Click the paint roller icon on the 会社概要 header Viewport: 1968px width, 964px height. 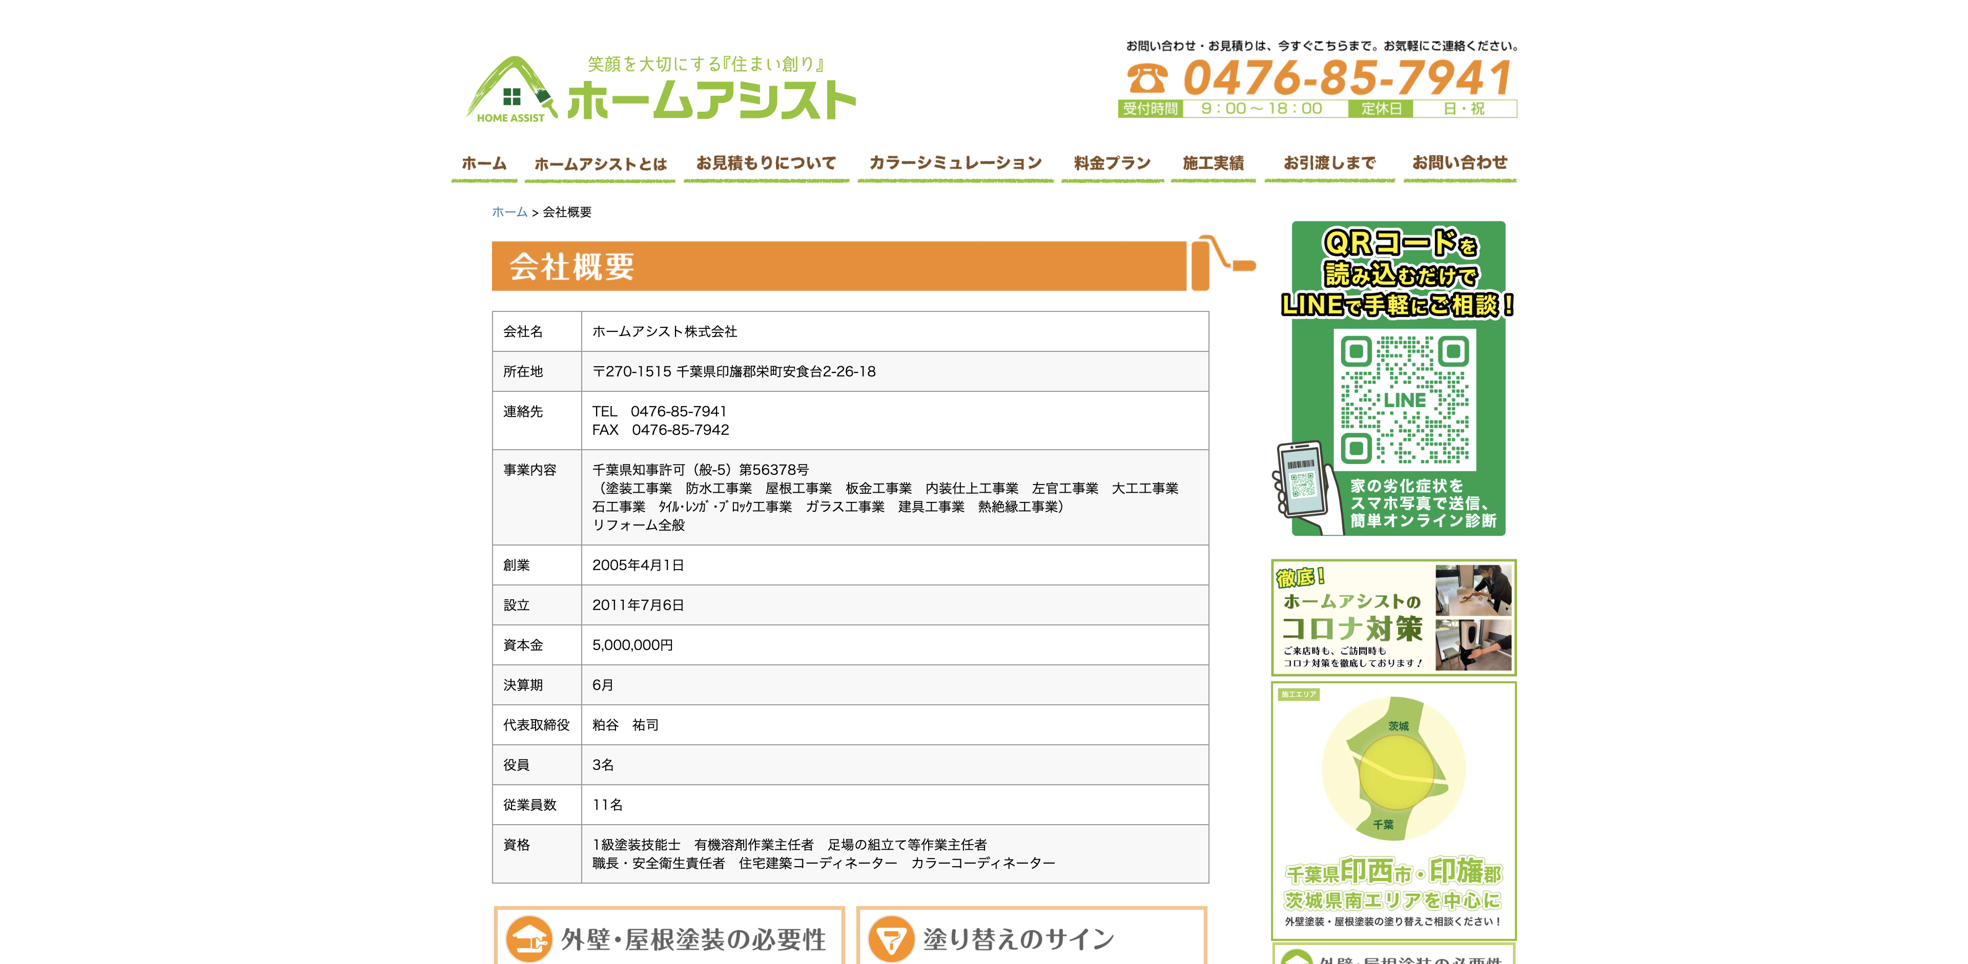(1223, 263)
